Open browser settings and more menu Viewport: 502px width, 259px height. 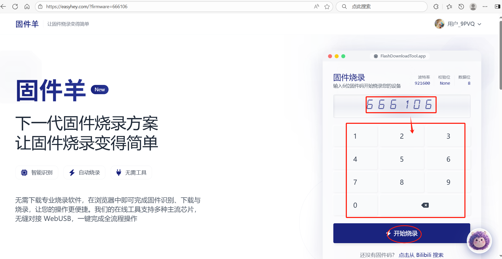pyautogui.click(x=485, y=7)
